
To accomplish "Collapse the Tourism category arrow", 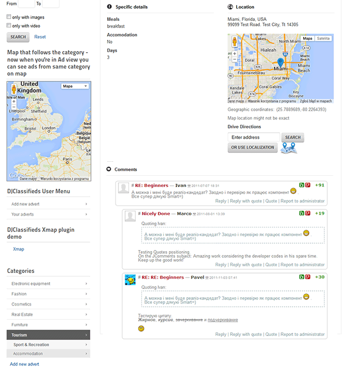I will [x=86, y=335].
